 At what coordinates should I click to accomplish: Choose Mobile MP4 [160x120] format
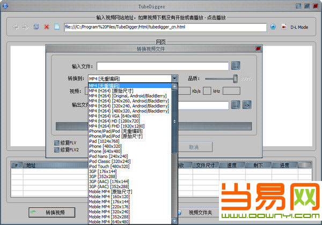[x=130, y=197]
